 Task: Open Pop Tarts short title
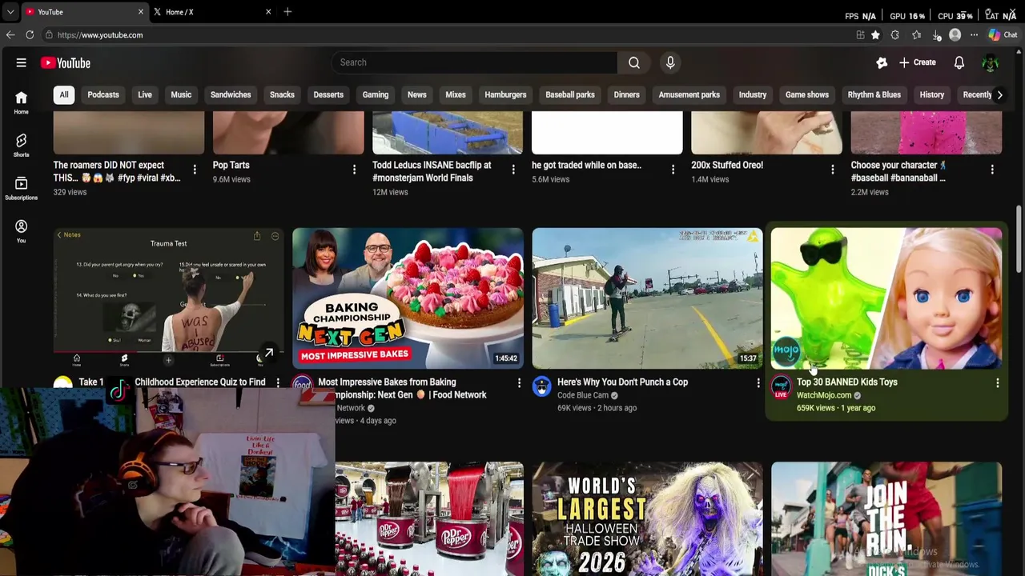coord(231,165)
